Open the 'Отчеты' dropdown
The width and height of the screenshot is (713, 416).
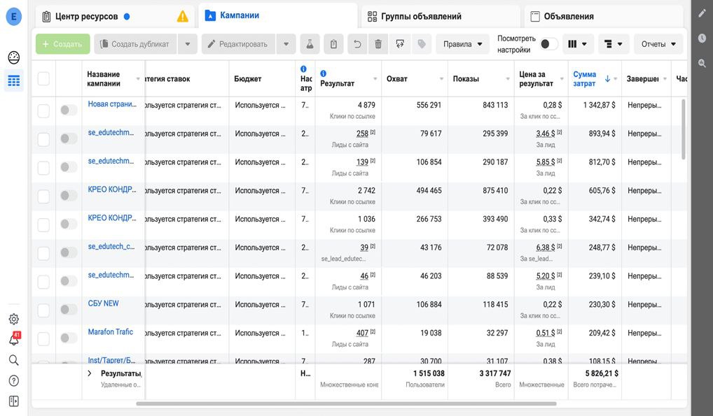(658, 44)
